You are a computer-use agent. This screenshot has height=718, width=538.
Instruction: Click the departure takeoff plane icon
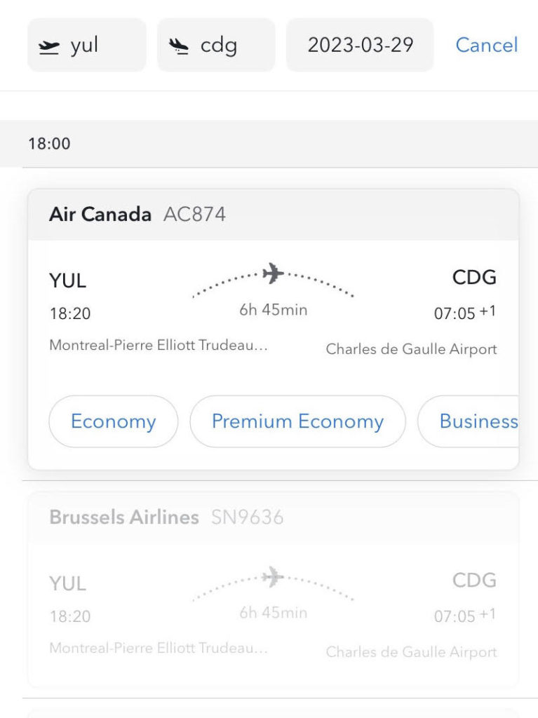click(x=48, y=47)
